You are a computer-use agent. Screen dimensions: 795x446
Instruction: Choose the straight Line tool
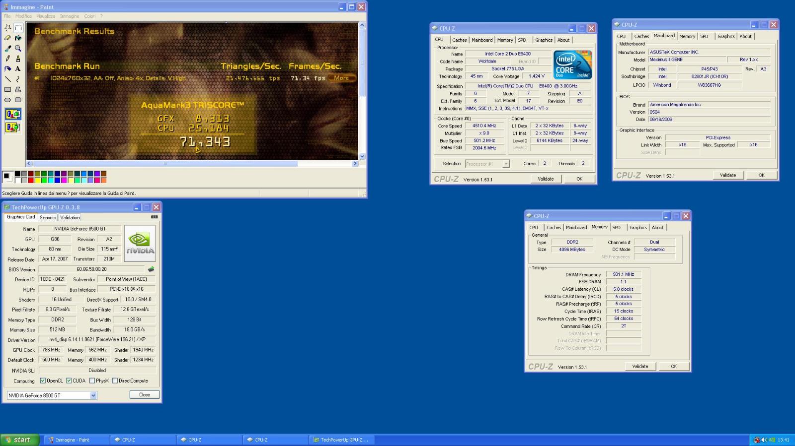[7, 79]
